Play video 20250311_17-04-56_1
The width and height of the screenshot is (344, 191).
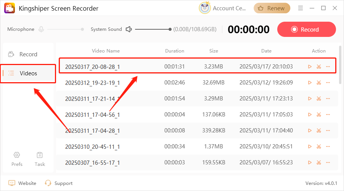click(310, 115)
